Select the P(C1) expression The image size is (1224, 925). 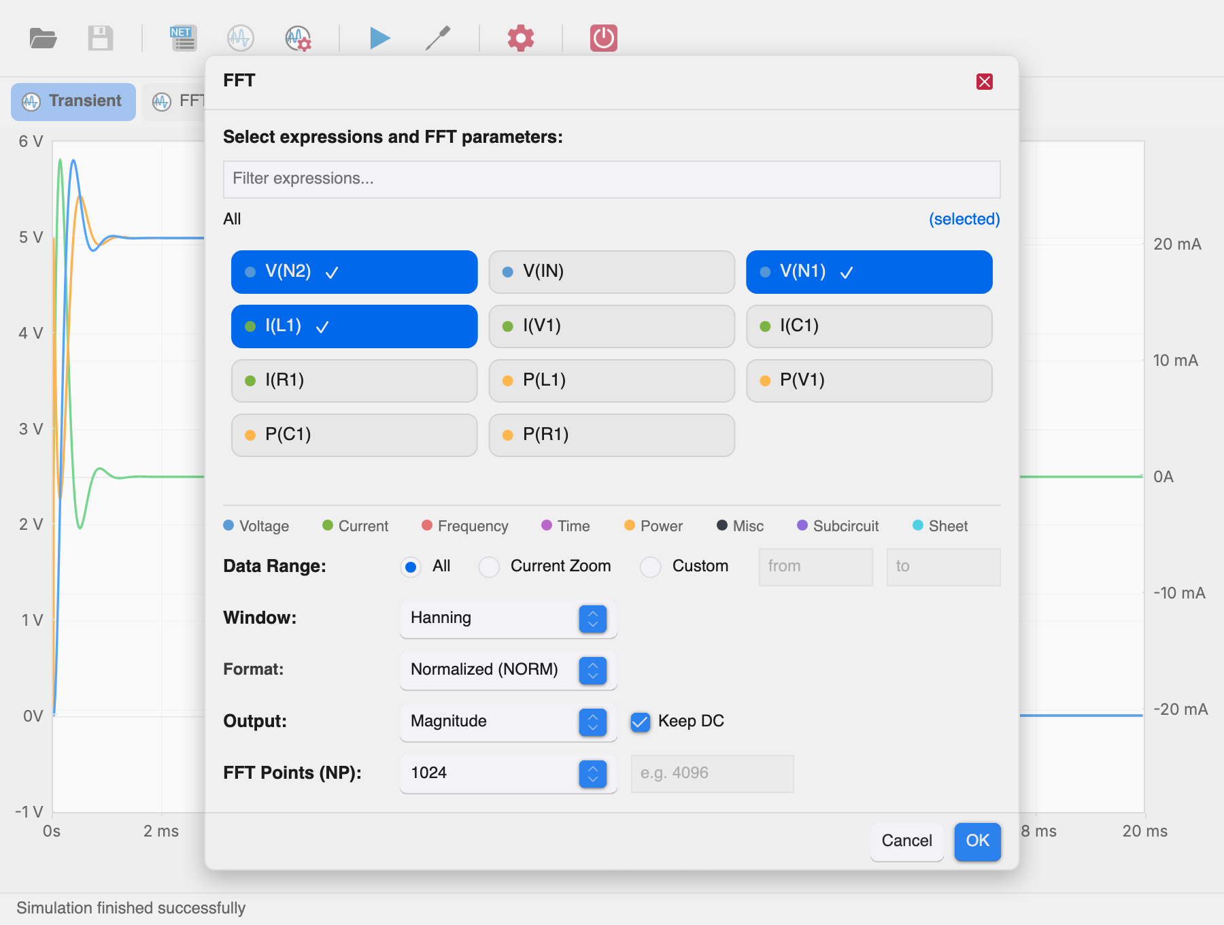[354, 435]
